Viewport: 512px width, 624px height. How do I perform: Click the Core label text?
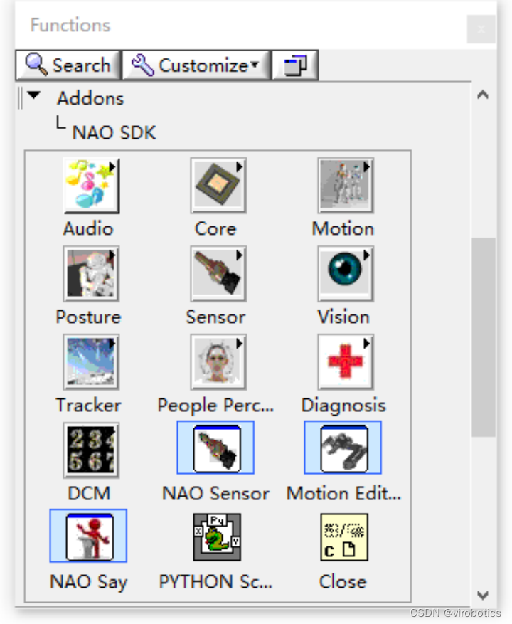click(x=215, y=229)
